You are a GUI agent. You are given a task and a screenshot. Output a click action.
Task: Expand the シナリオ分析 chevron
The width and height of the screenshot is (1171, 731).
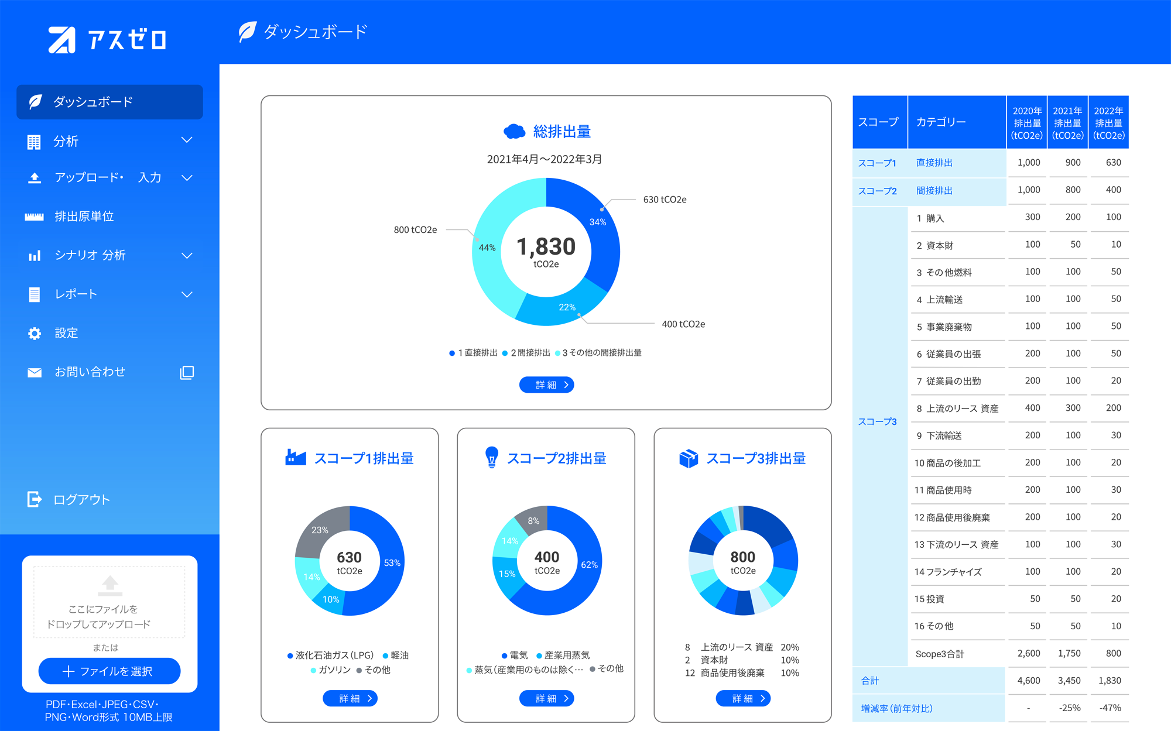[187, 256]
